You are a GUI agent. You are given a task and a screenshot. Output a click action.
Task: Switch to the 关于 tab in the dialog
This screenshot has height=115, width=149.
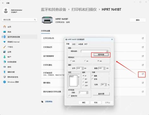[86, 44]
